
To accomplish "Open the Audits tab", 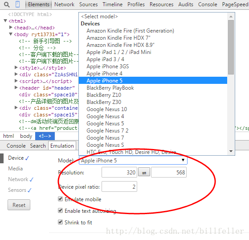I will click(x=186, y=4).
